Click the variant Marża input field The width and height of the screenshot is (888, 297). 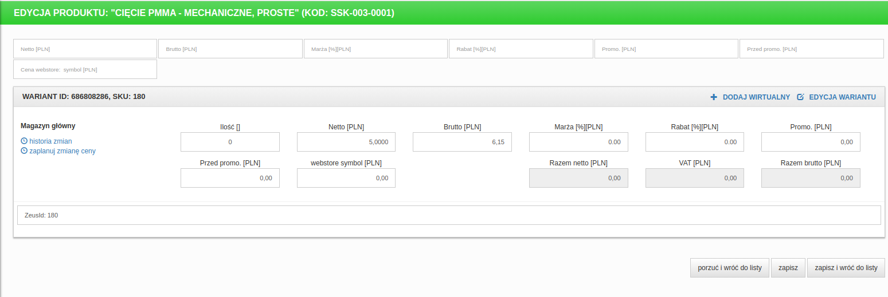pos(578,142)
